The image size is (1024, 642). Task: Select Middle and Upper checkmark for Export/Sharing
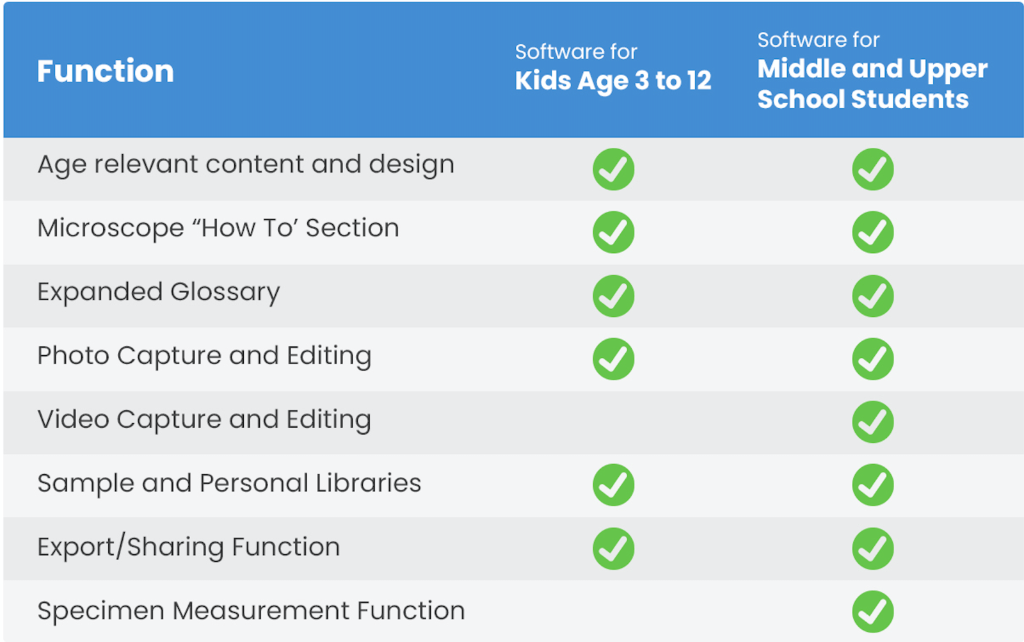(872, 549)
